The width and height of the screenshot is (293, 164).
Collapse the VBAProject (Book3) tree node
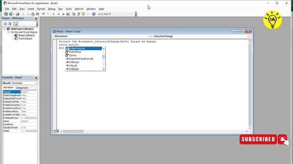5,29
